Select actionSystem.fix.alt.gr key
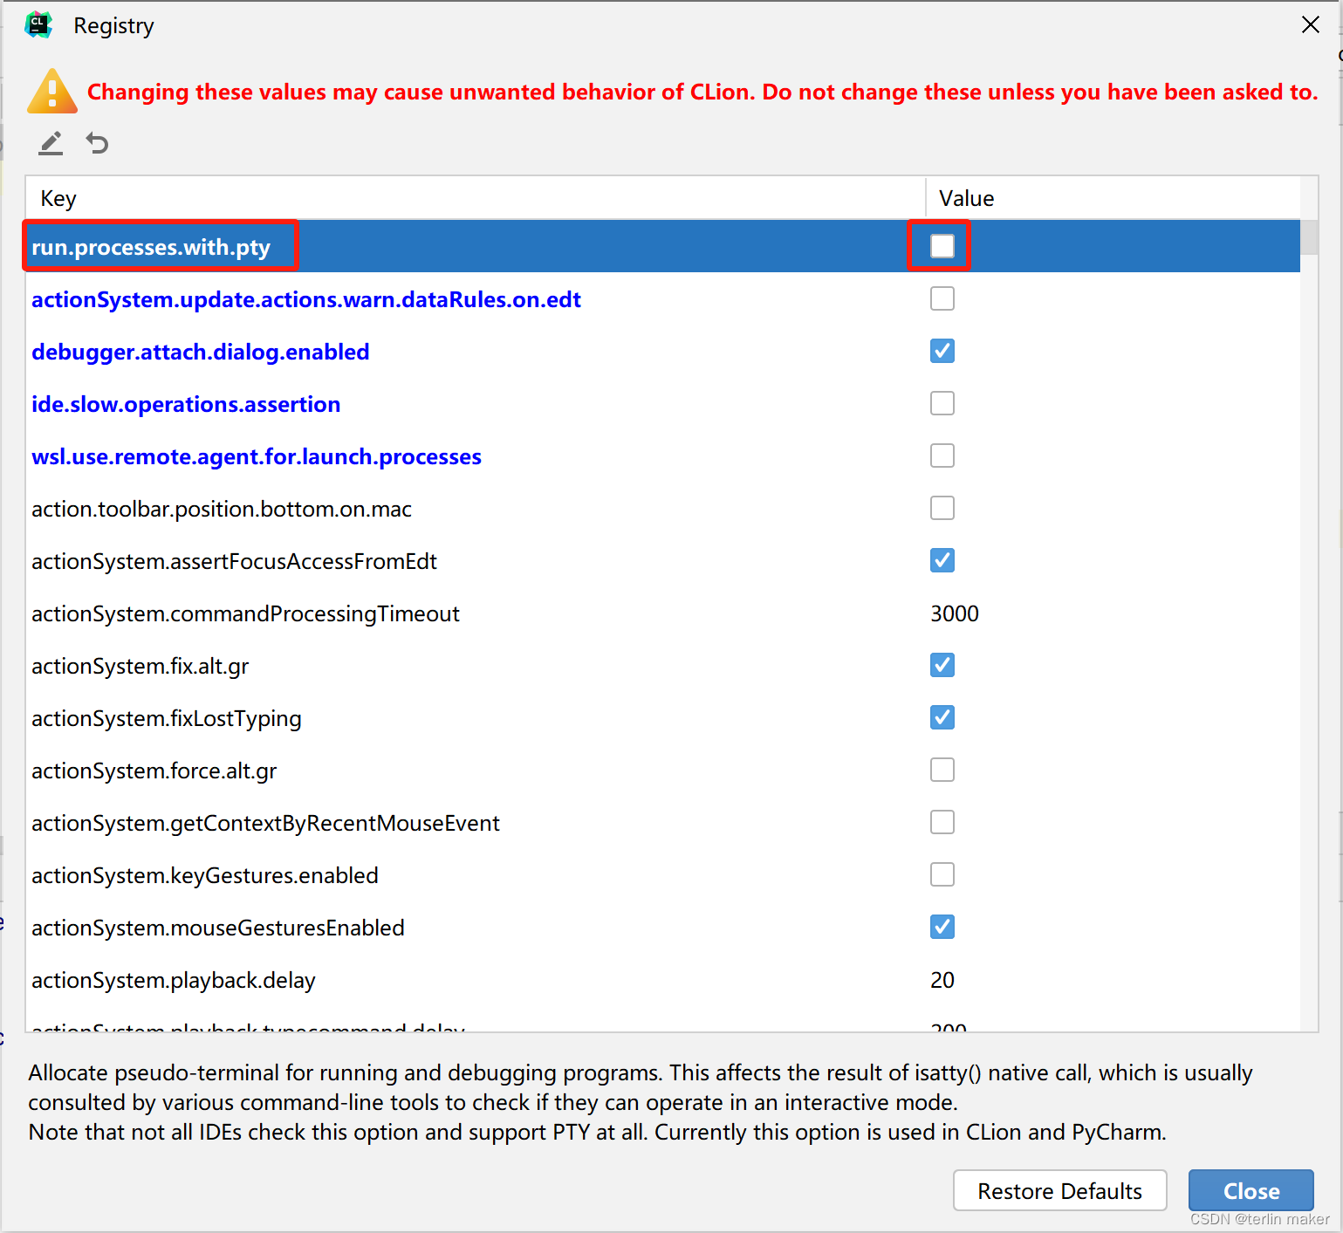This screenshot has width=1343, height=1233. coord(140,666)
